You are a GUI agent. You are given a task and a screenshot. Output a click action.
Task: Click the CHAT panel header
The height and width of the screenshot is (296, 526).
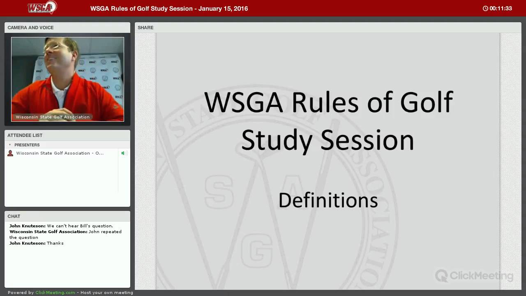click(x=67, y=216)
